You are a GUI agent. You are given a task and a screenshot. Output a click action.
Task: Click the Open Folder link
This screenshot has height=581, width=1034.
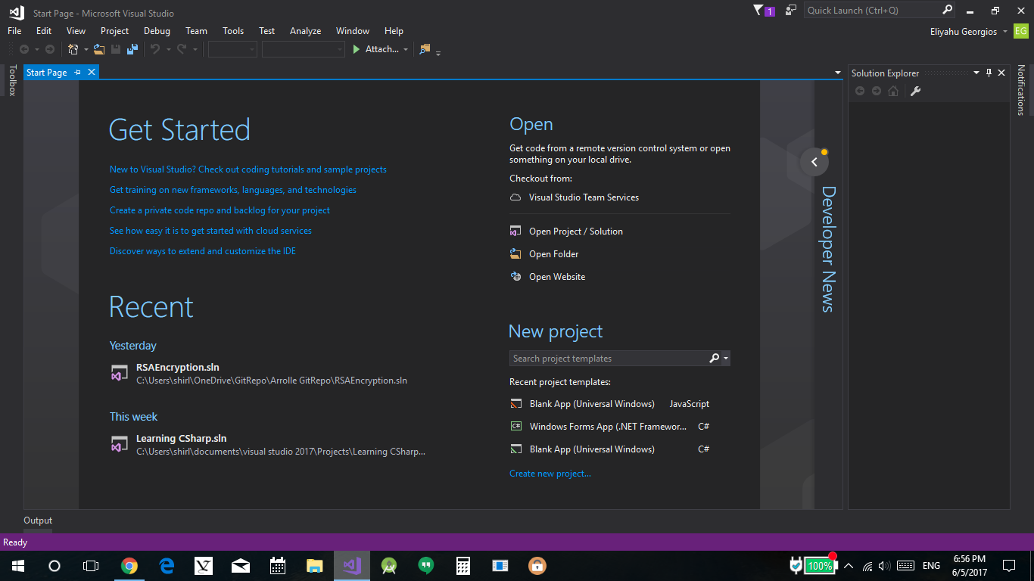click(553, 254)
